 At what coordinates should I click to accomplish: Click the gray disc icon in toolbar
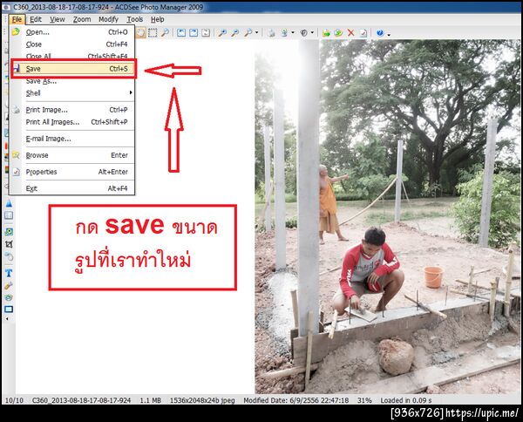tap(304, 32)
